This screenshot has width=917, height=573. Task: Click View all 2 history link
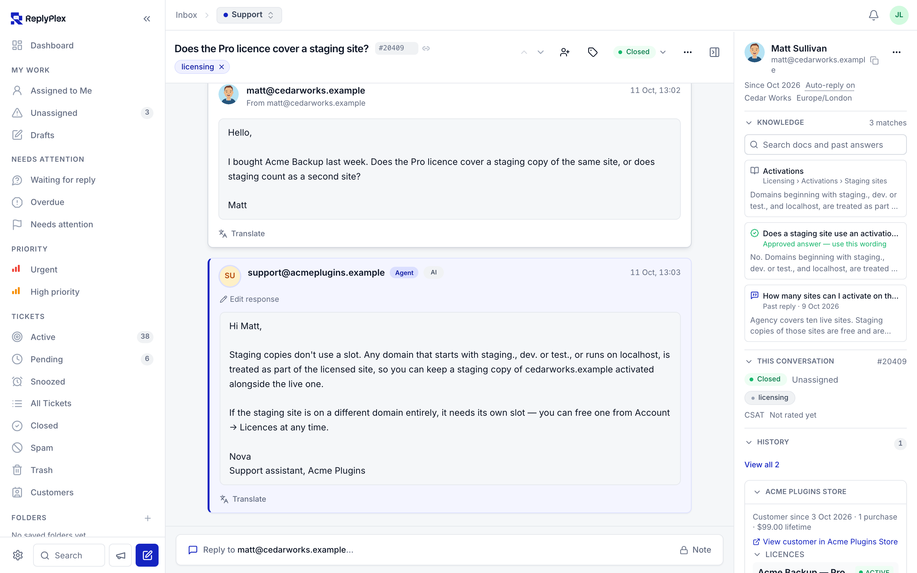(762, 465)
